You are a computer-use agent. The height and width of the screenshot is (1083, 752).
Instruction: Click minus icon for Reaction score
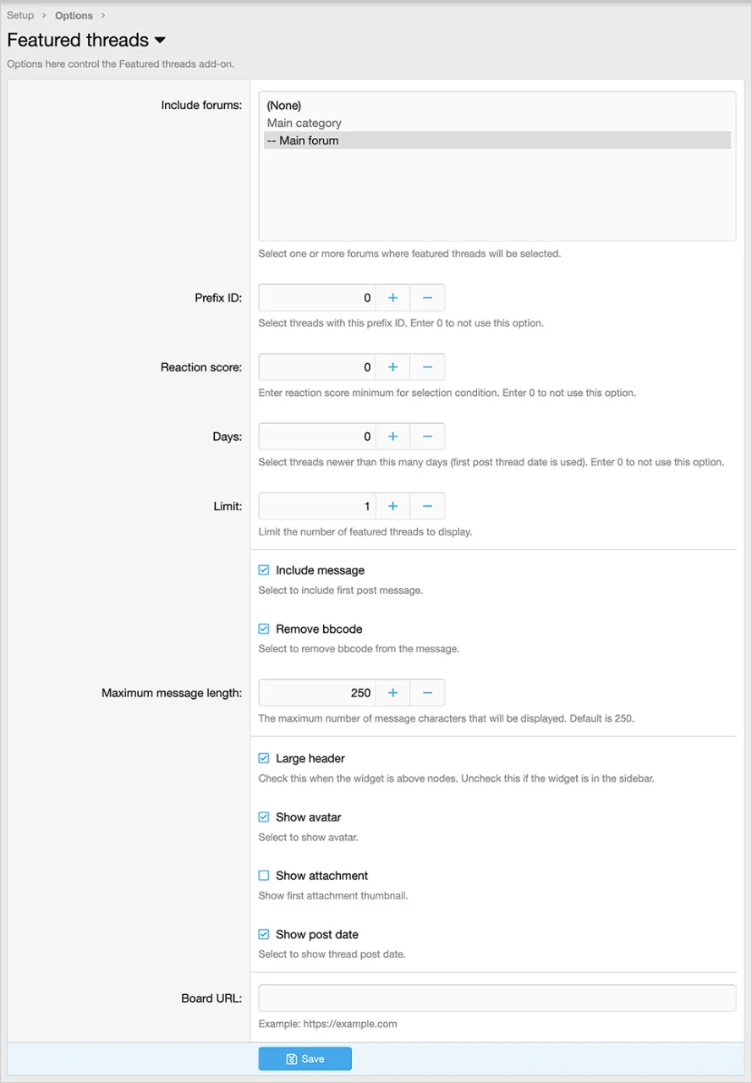427,367
